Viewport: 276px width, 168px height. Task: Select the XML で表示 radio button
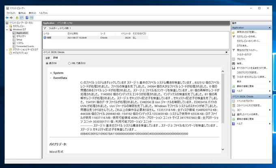point(69,63)
